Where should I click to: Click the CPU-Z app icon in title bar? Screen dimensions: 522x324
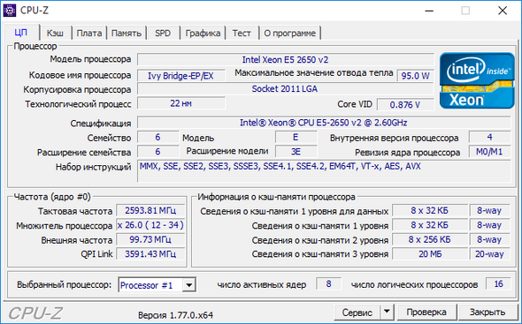10,11
